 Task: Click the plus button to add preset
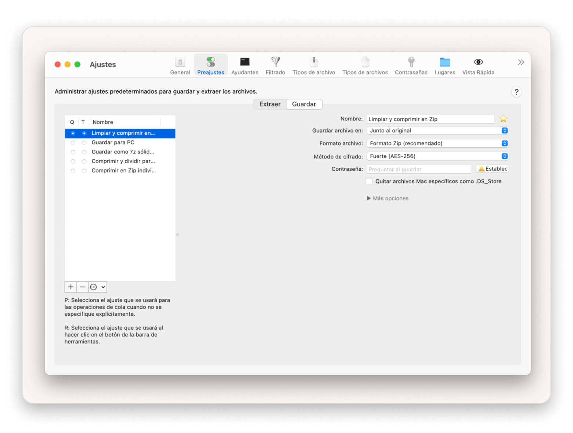pyautogui.click(x=71, y=287)
